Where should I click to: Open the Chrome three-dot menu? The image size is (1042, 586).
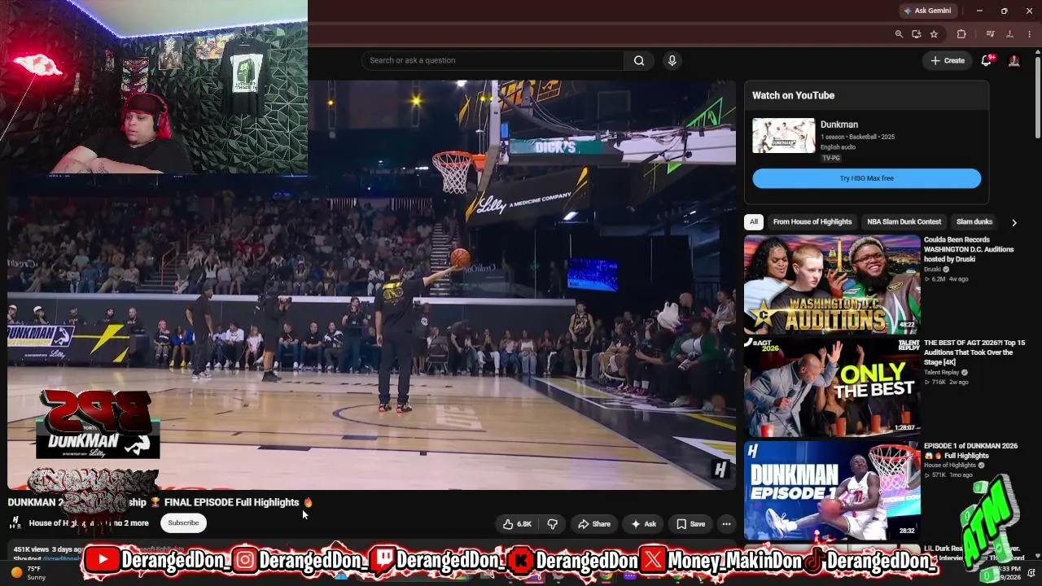pyautogui.click(x=1029, y=34)
